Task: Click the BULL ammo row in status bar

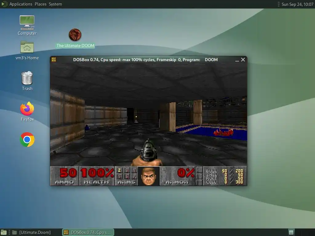Action: [225, 171]
